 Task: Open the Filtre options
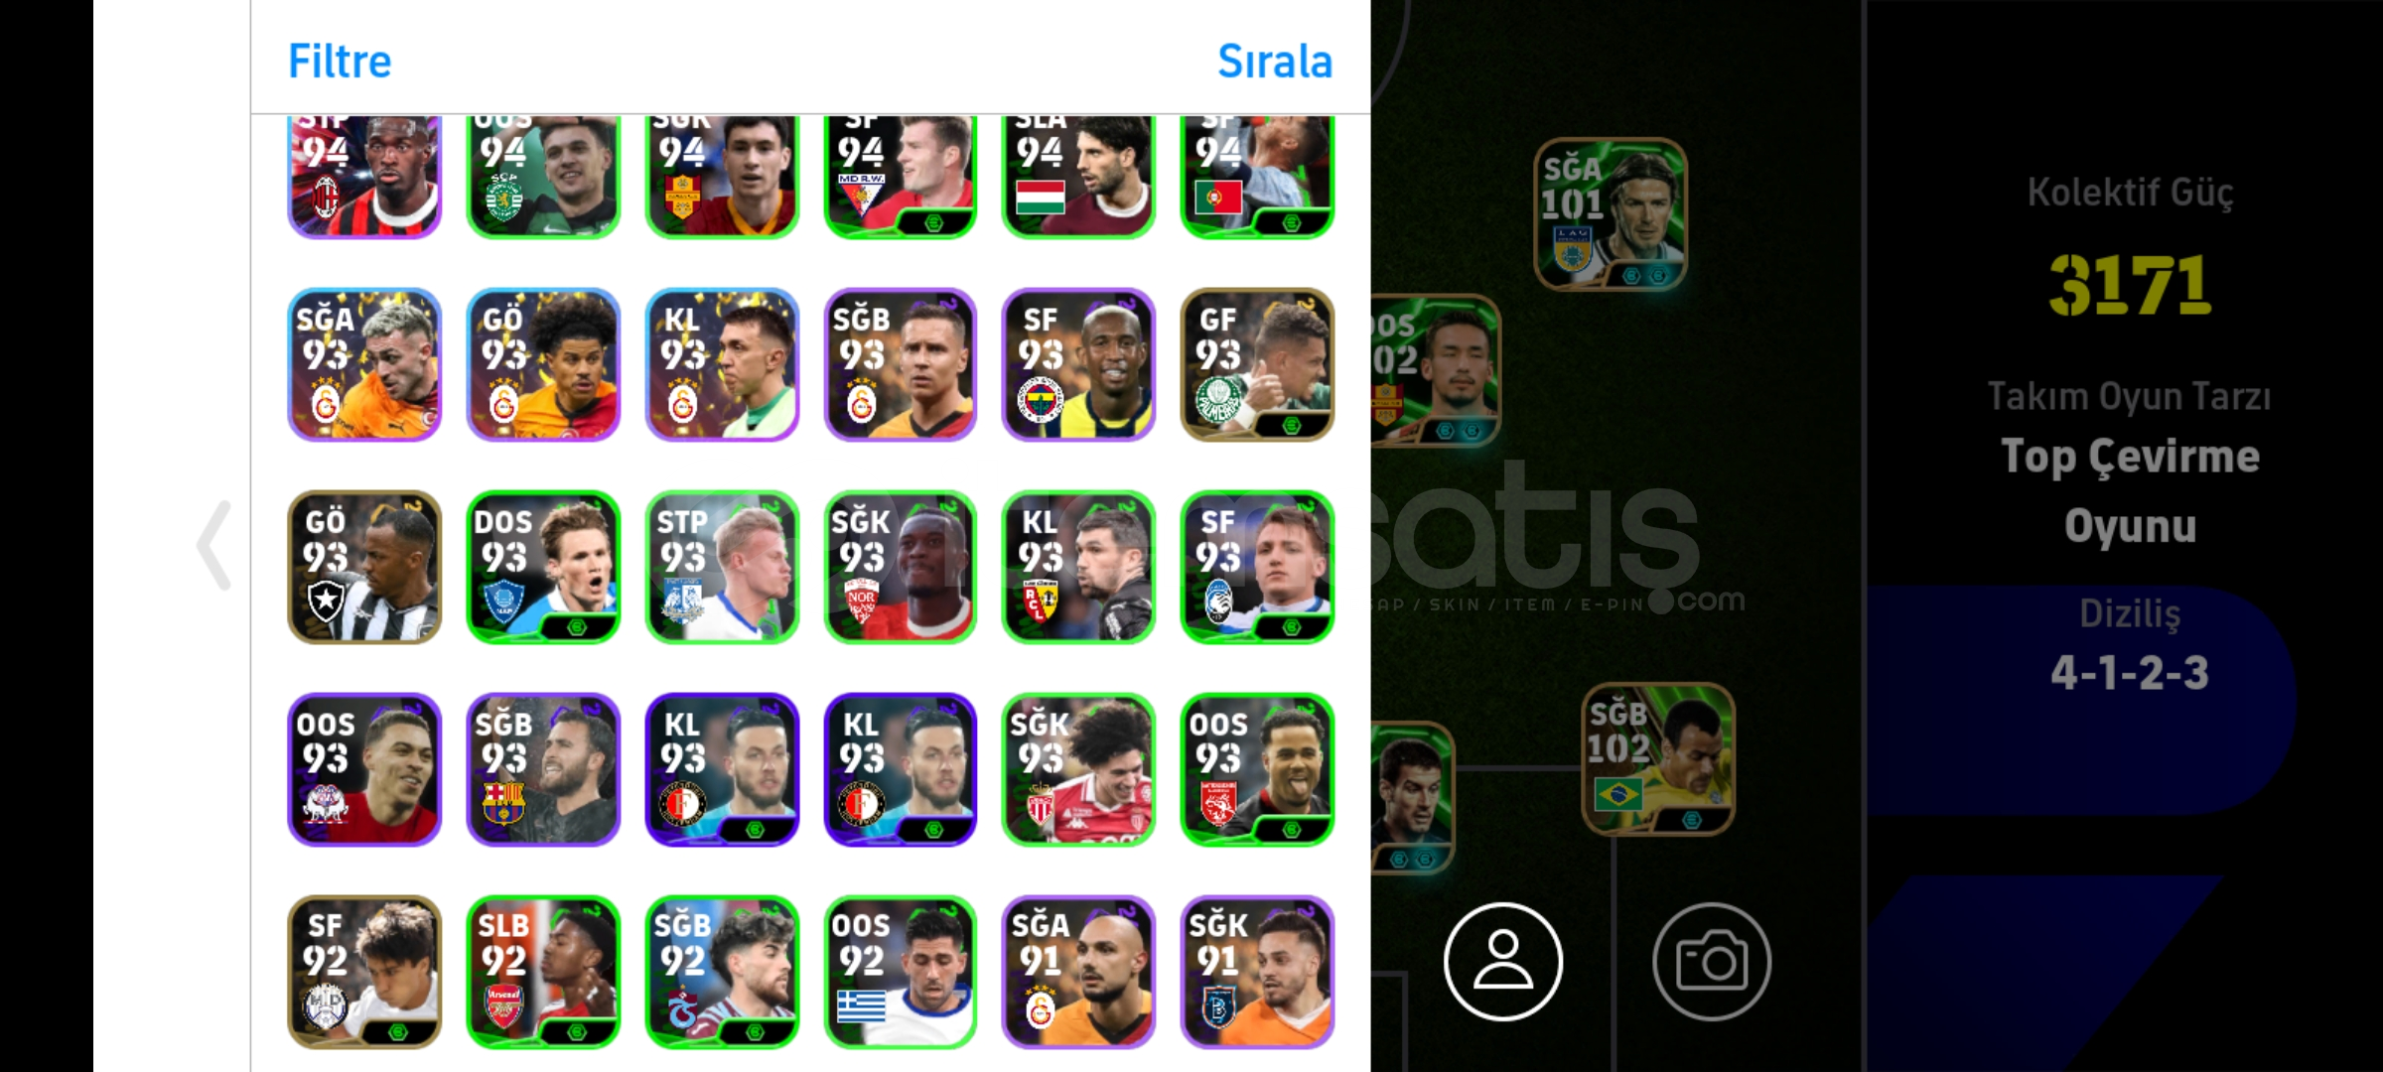[340, 61]
